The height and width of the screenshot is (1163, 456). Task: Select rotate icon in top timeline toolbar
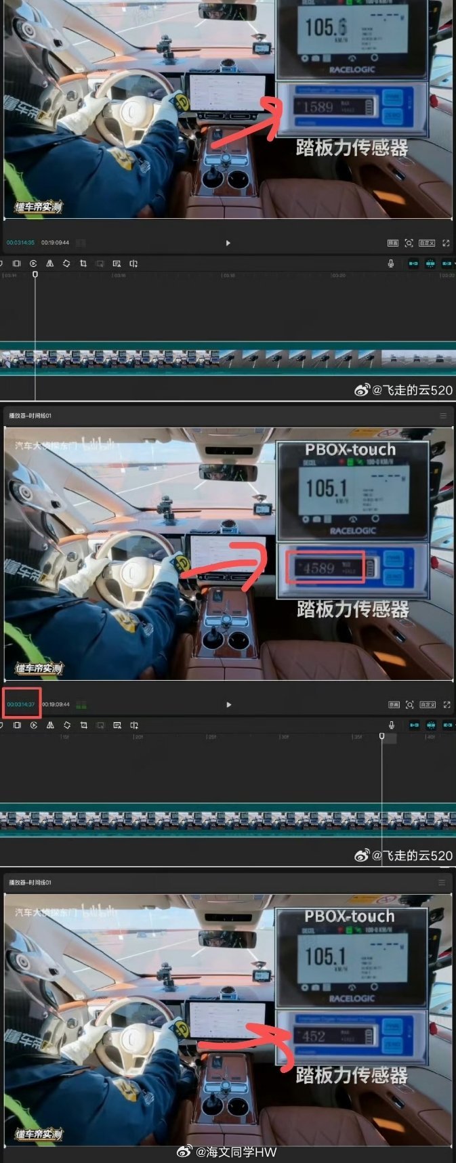(x=66, y=263)
